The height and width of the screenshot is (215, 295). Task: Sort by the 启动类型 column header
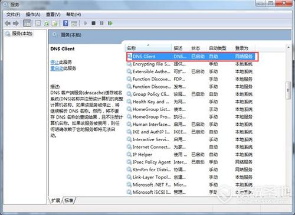coord(220,48)
